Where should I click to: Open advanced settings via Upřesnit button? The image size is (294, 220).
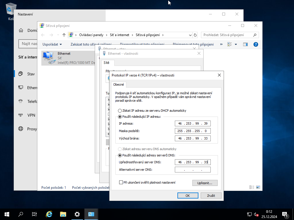tap(205, 183)
